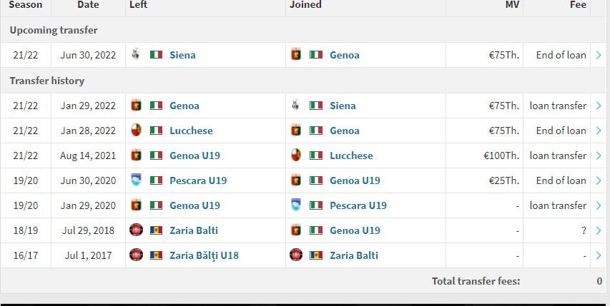This screenshot has width=610, height=306.
Task: Click the Pescara U19 crest in Jun 30, 2020 row
Action: (136, 180)
